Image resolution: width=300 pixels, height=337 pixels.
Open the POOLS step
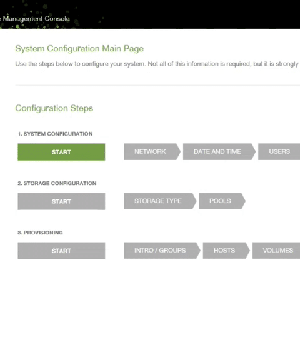pyautogui.click(x=222, y=201)
